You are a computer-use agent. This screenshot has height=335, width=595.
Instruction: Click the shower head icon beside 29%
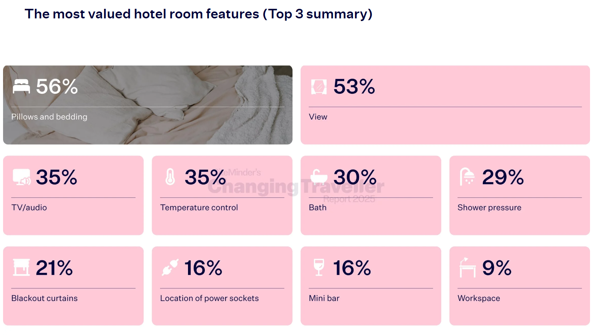click(x=467, y=177)
